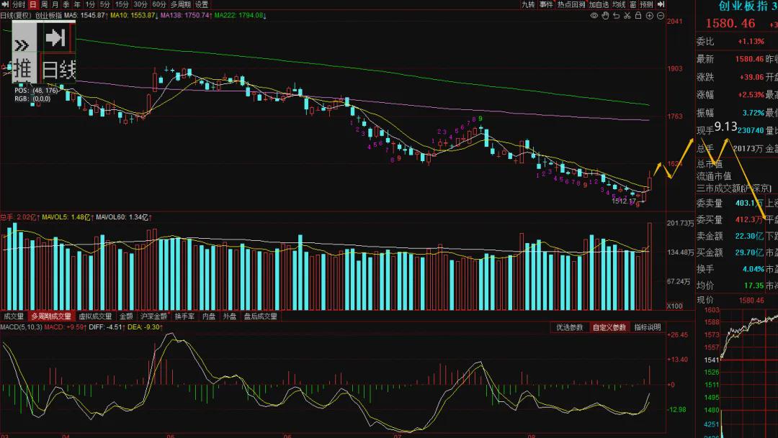
Task: Click the double chevron overlay button
Action: (22, 46)
